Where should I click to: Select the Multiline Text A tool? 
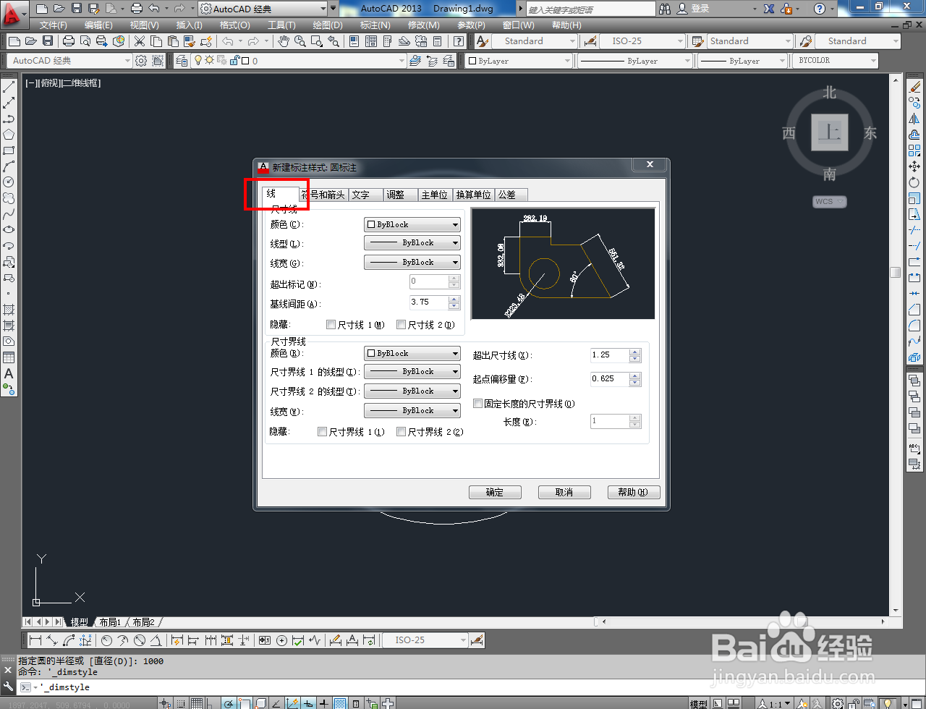coord(9,373)
